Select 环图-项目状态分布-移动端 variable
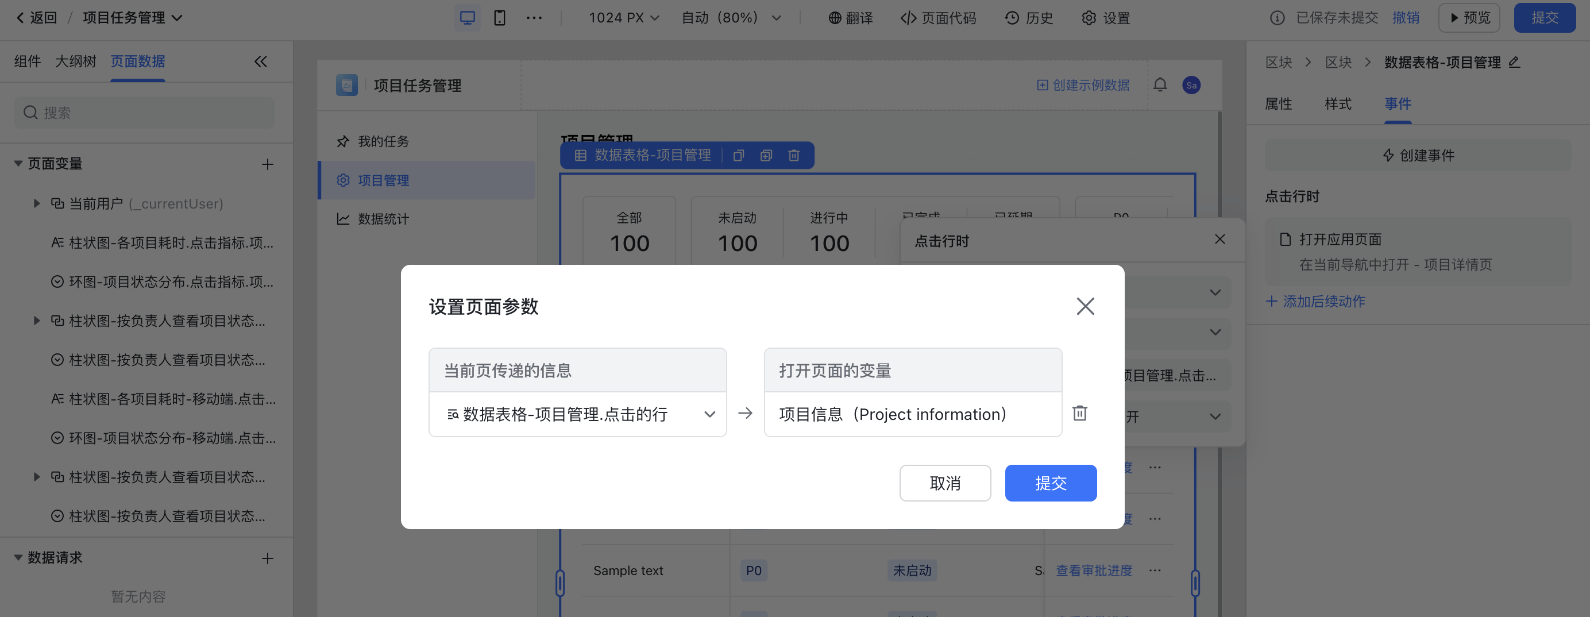Viewport: 1590px width, 617px height. click(163, 438)
